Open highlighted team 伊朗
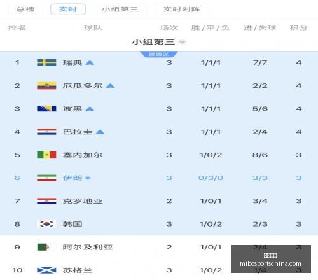The width and height of the screenshot is (318, 280). pos(73,178)
